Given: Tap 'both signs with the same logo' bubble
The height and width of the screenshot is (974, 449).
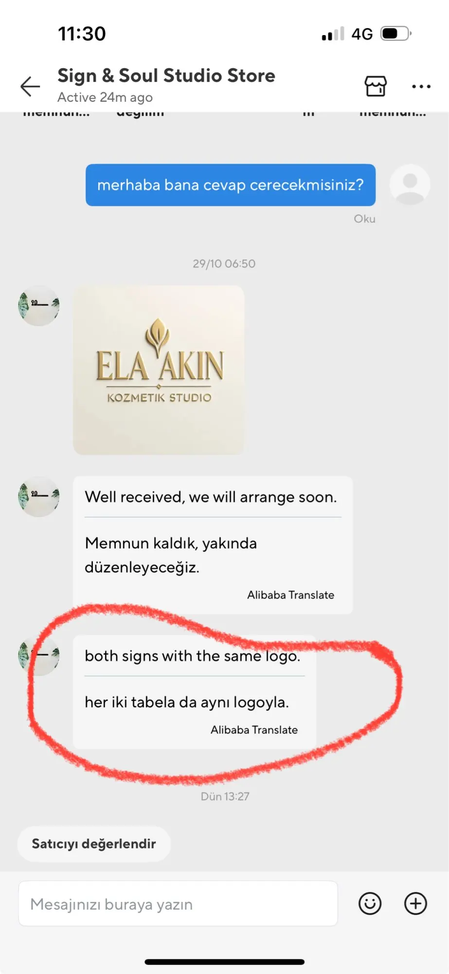Looking at the screenshot, I should tap(195, 692).
